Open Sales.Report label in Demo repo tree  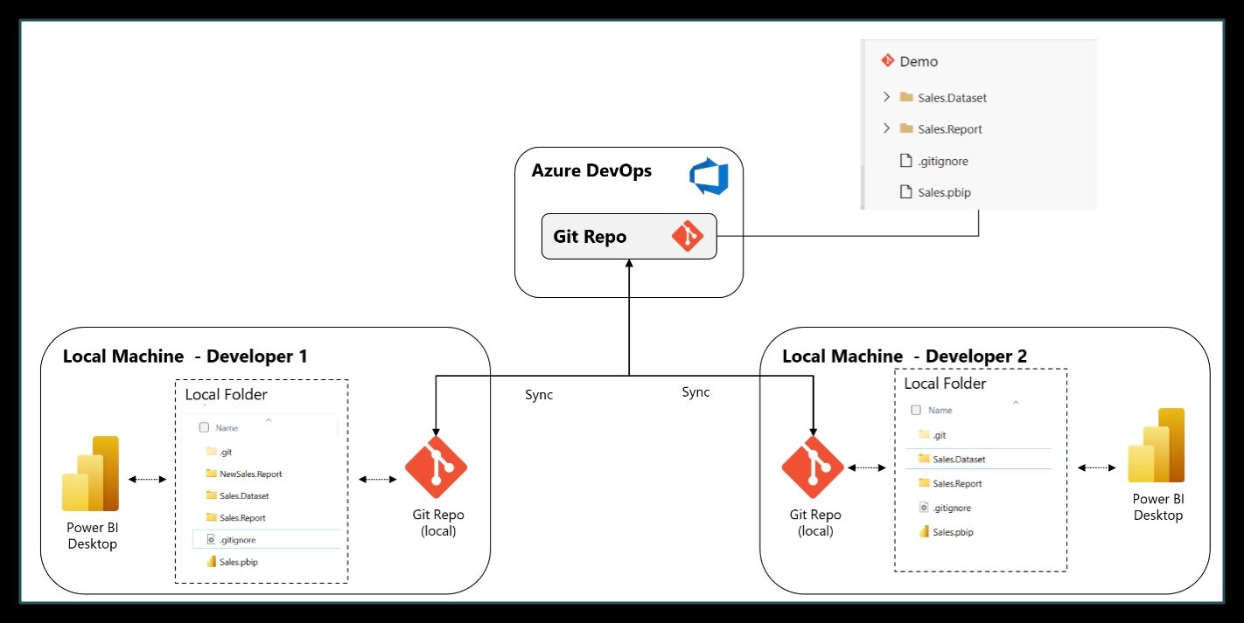tap(950, 129)
